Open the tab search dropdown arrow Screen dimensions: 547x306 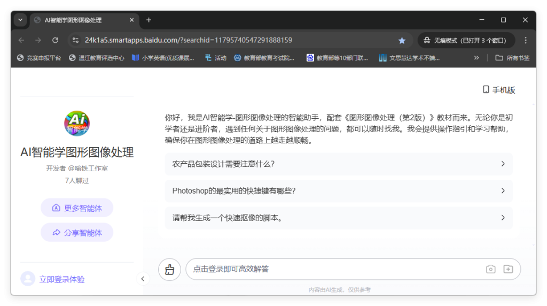[x=20, y=20]
